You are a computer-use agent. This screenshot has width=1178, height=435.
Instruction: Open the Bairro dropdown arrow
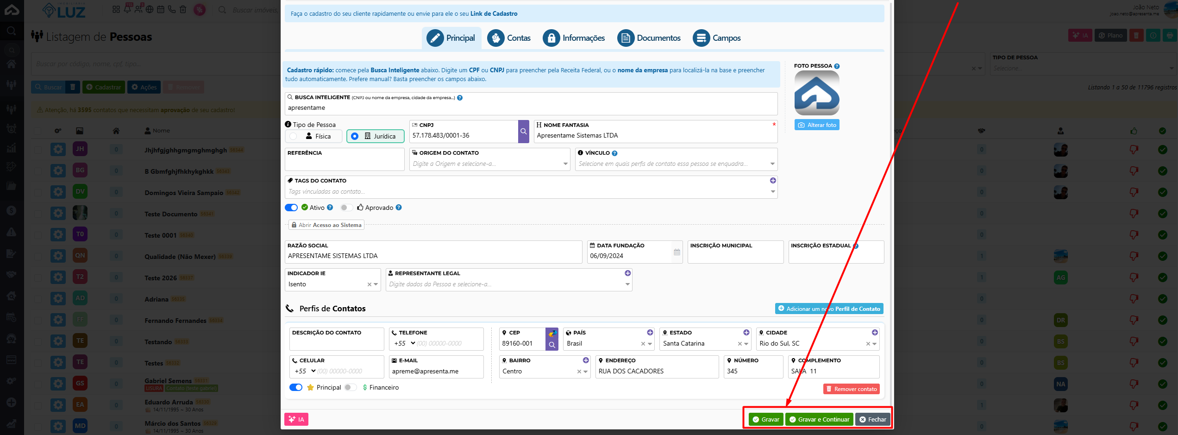[x=586, y=372]
